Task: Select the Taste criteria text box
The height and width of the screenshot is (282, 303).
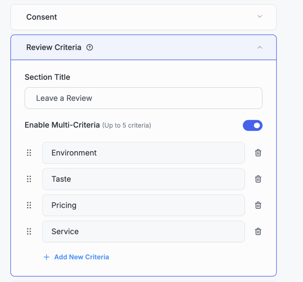Action: pos(144,179)
